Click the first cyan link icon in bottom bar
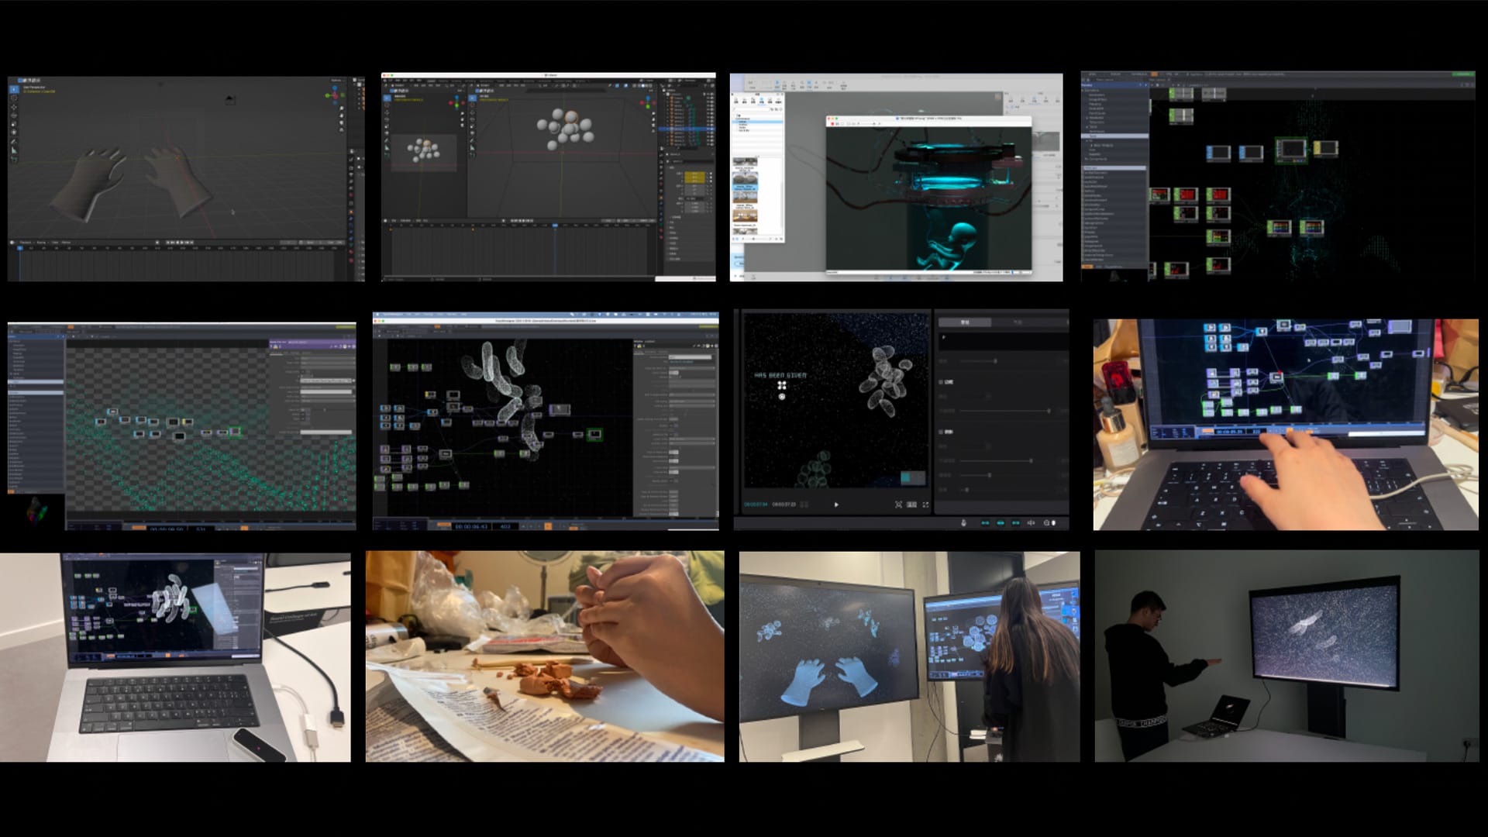This screenshot has height=837, width=1488. 985,523
